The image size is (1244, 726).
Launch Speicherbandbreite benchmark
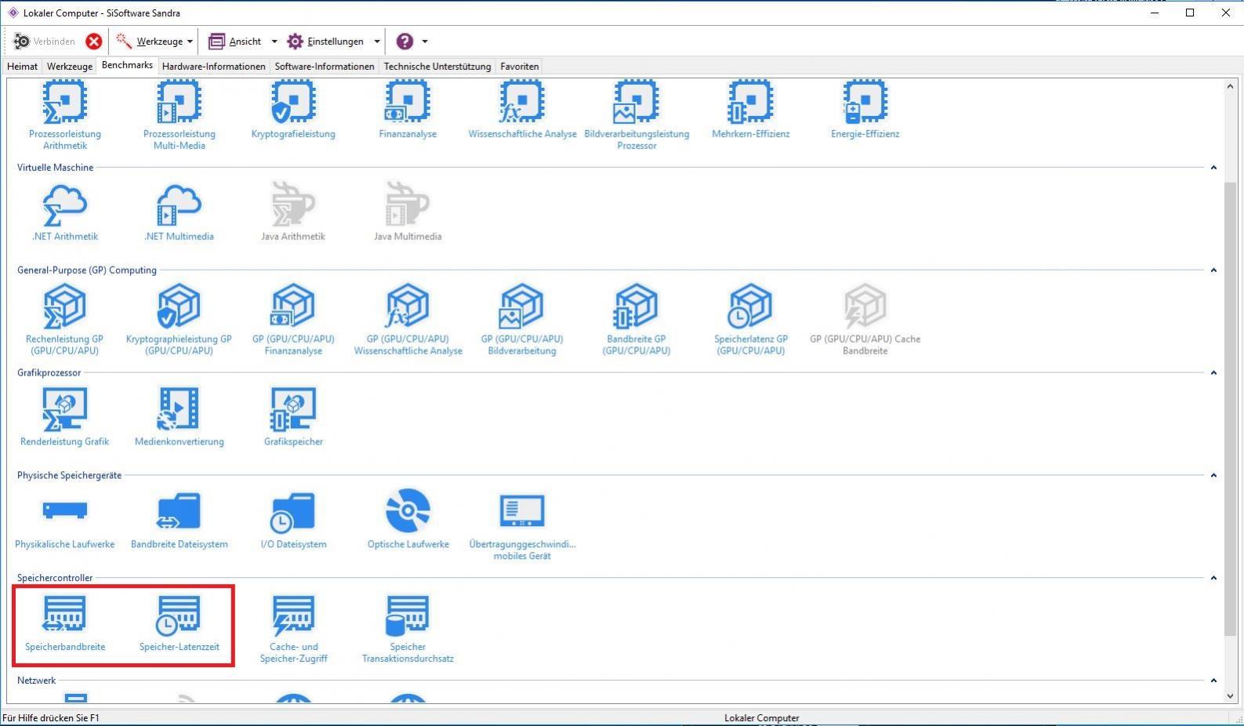tap(65, 623)
